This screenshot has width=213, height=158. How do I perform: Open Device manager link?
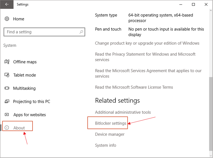[x=110, y=134]
